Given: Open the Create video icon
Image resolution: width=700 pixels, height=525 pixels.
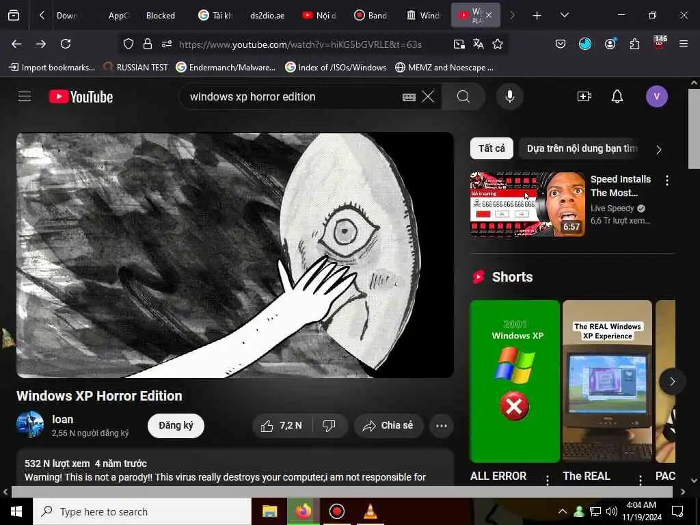Looking at the screenshot, I should tap(584, 96).
